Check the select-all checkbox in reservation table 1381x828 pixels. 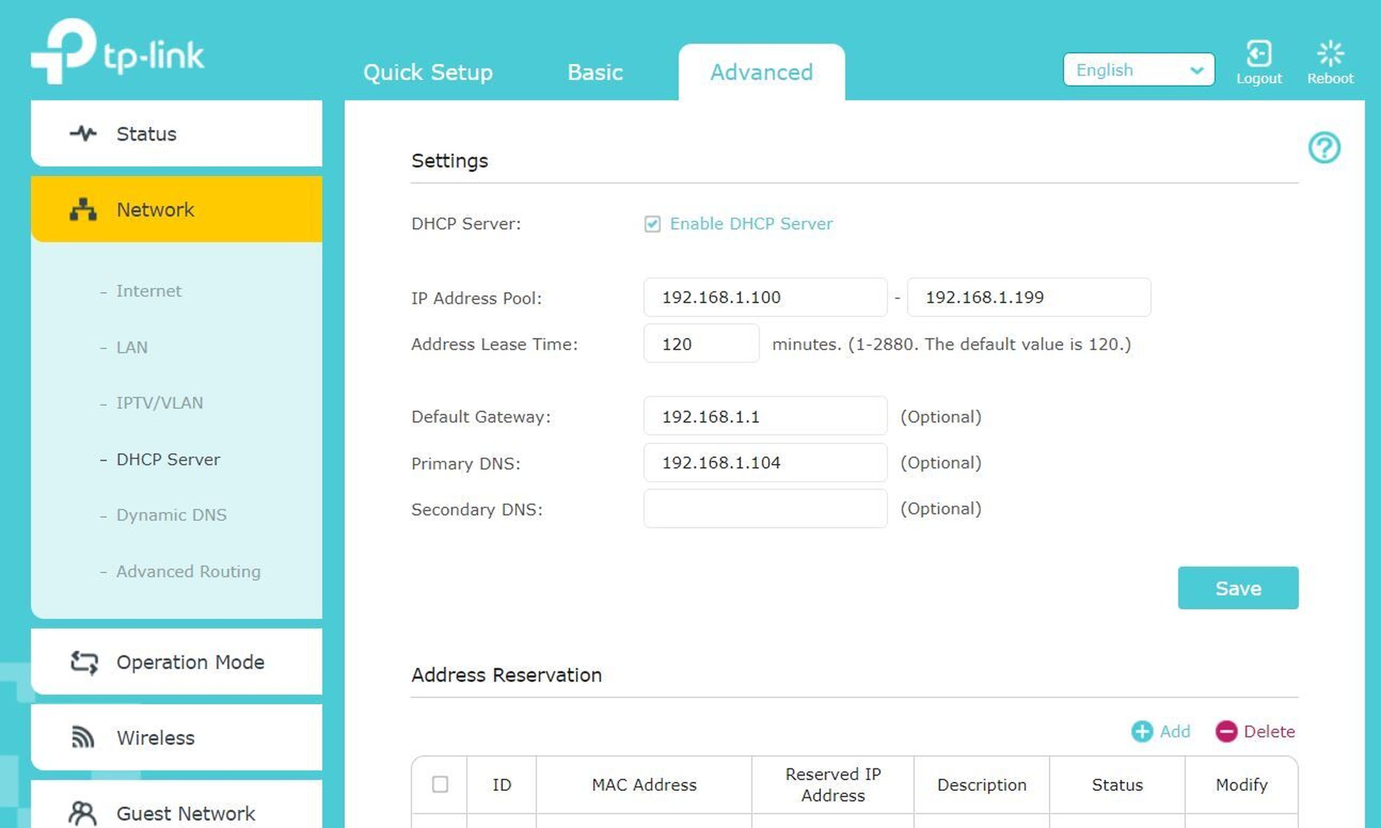pyautogui.click(x=440, y=784)
